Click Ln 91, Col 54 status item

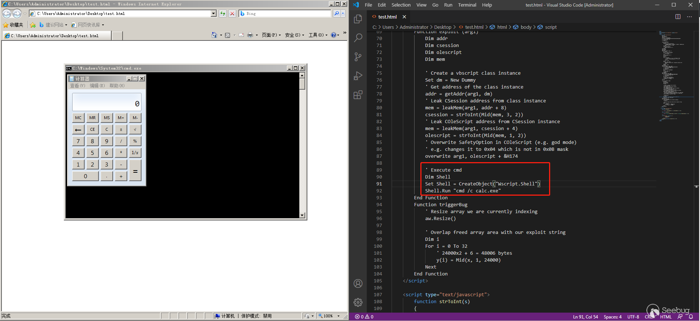[x=585, y=317]
